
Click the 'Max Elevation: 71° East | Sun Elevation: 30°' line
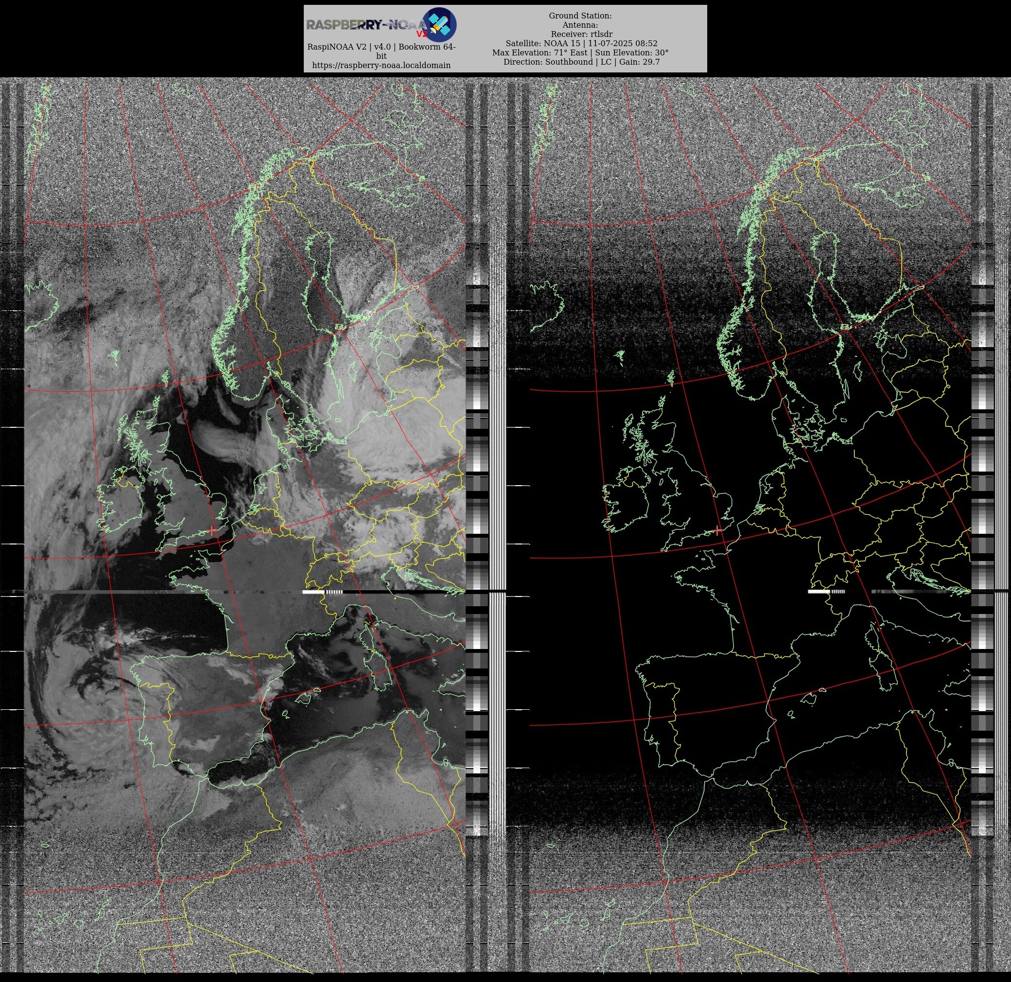click(580, 53)
